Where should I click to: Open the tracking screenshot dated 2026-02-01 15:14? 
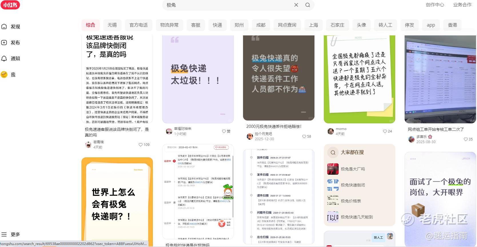point(198,192)
